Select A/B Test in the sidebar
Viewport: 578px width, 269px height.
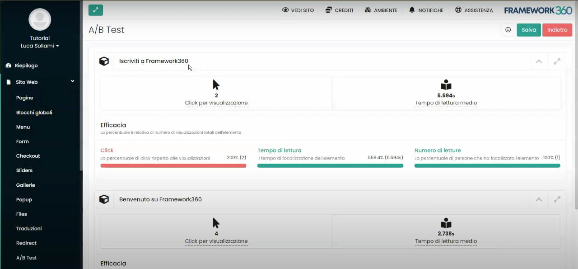(27, 258)
